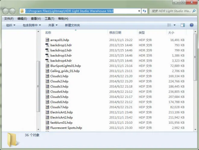
Task: Click the Back navigation arrow button
Action: point(6,11)
